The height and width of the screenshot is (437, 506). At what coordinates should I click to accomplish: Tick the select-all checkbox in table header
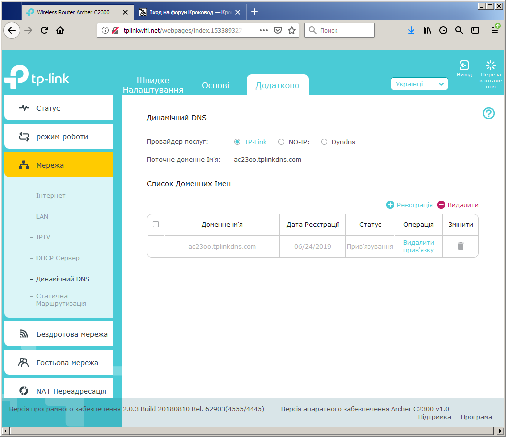click(156, 224)
